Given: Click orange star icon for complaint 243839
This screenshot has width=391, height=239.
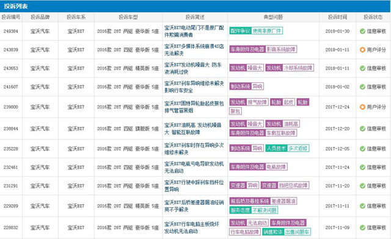Looking at the screenshot, I should click(362, 50).
